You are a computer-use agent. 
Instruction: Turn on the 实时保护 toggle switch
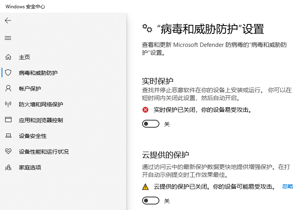(x=151, y=124)
